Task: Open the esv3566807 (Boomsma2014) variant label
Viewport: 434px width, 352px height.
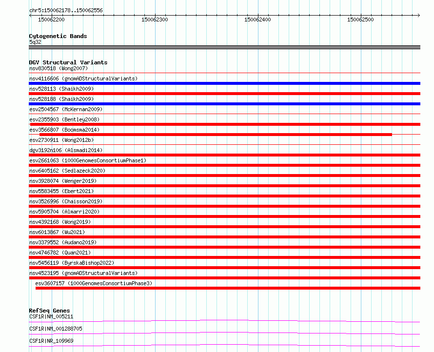Action: click(x=64, y=130)
